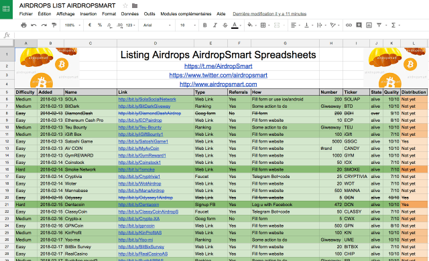Open the font size 10 dropdown
The image size is (429, 261).
click(x=188, y=25)
